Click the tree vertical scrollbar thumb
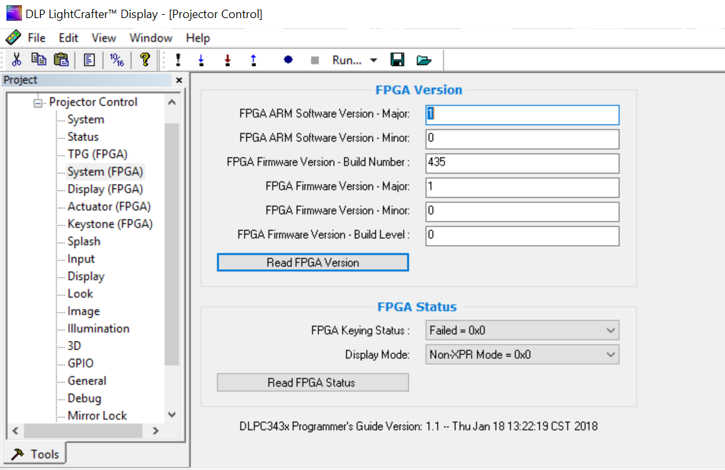Screen dimensions: 725x470 click(x=171, y=244)
